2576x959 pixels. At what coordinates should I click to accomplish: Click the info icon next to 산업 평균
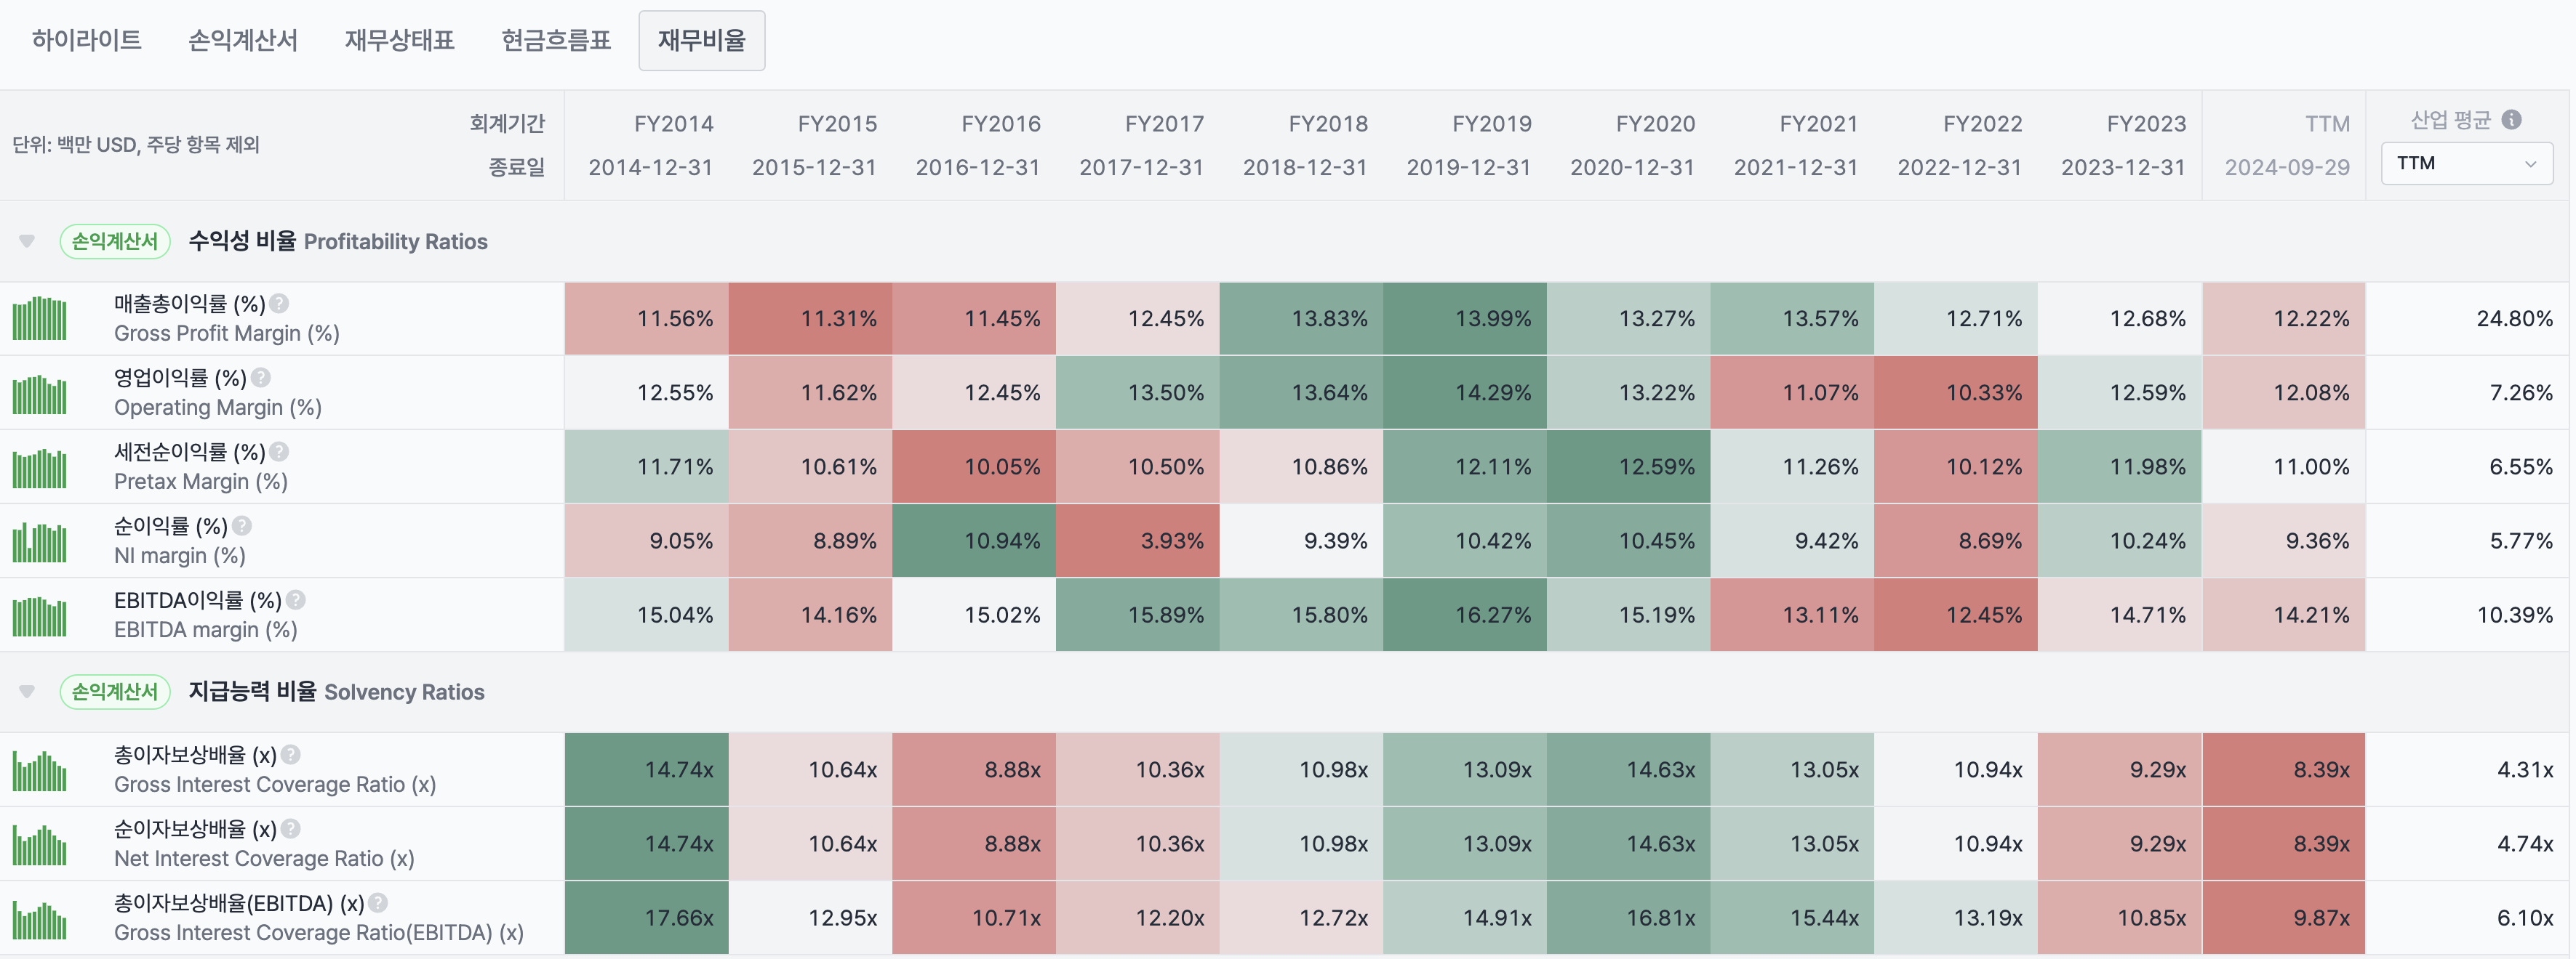(x=2511, y=120)
